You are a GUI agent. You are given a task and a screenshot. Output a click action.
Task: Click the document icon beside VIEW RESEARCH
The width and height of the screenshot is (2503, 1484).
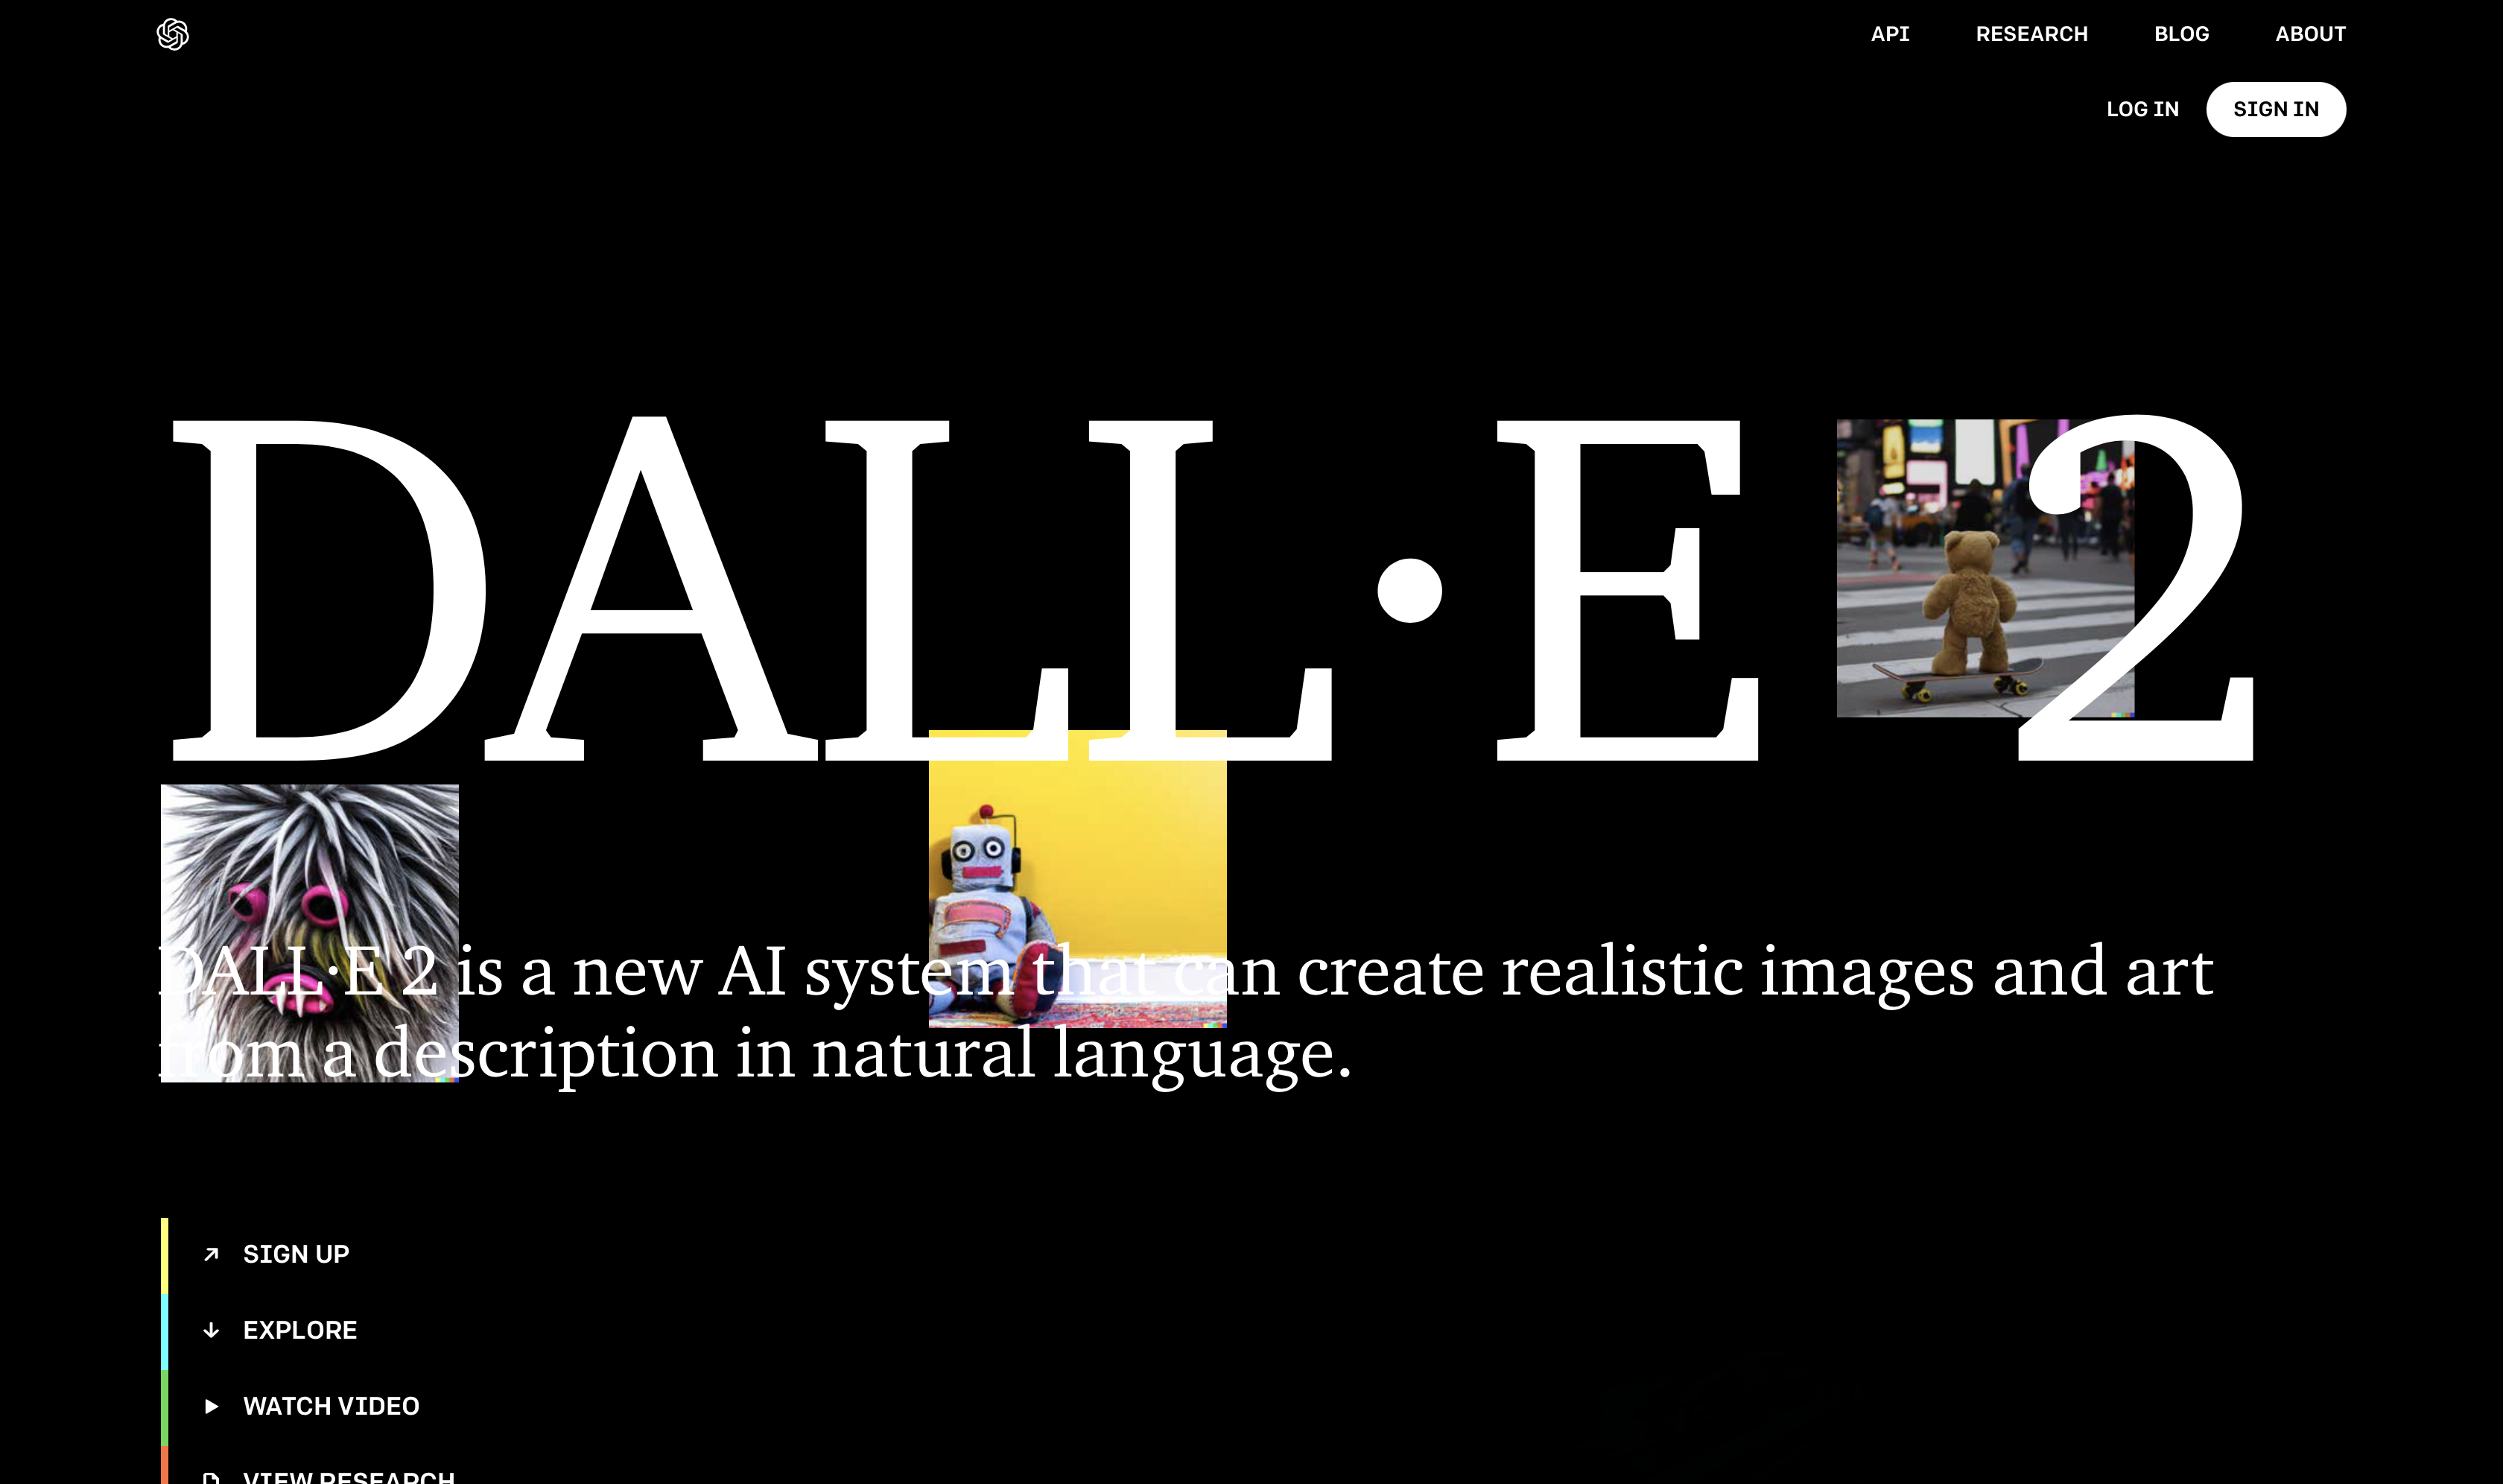coord(211,1477)
